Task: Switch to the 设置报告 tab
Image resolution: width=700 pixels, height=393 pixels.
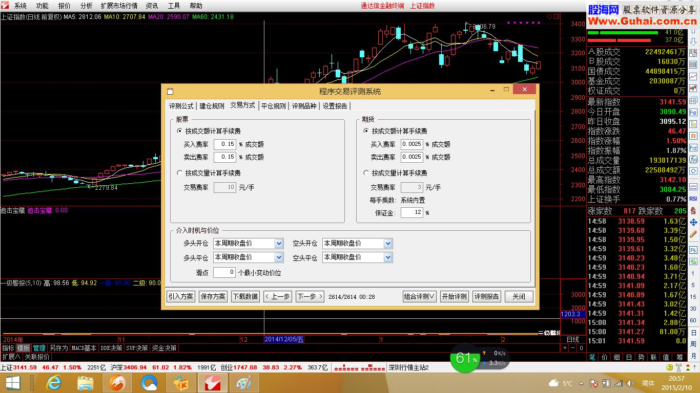Action: click(x=335, y=106)
